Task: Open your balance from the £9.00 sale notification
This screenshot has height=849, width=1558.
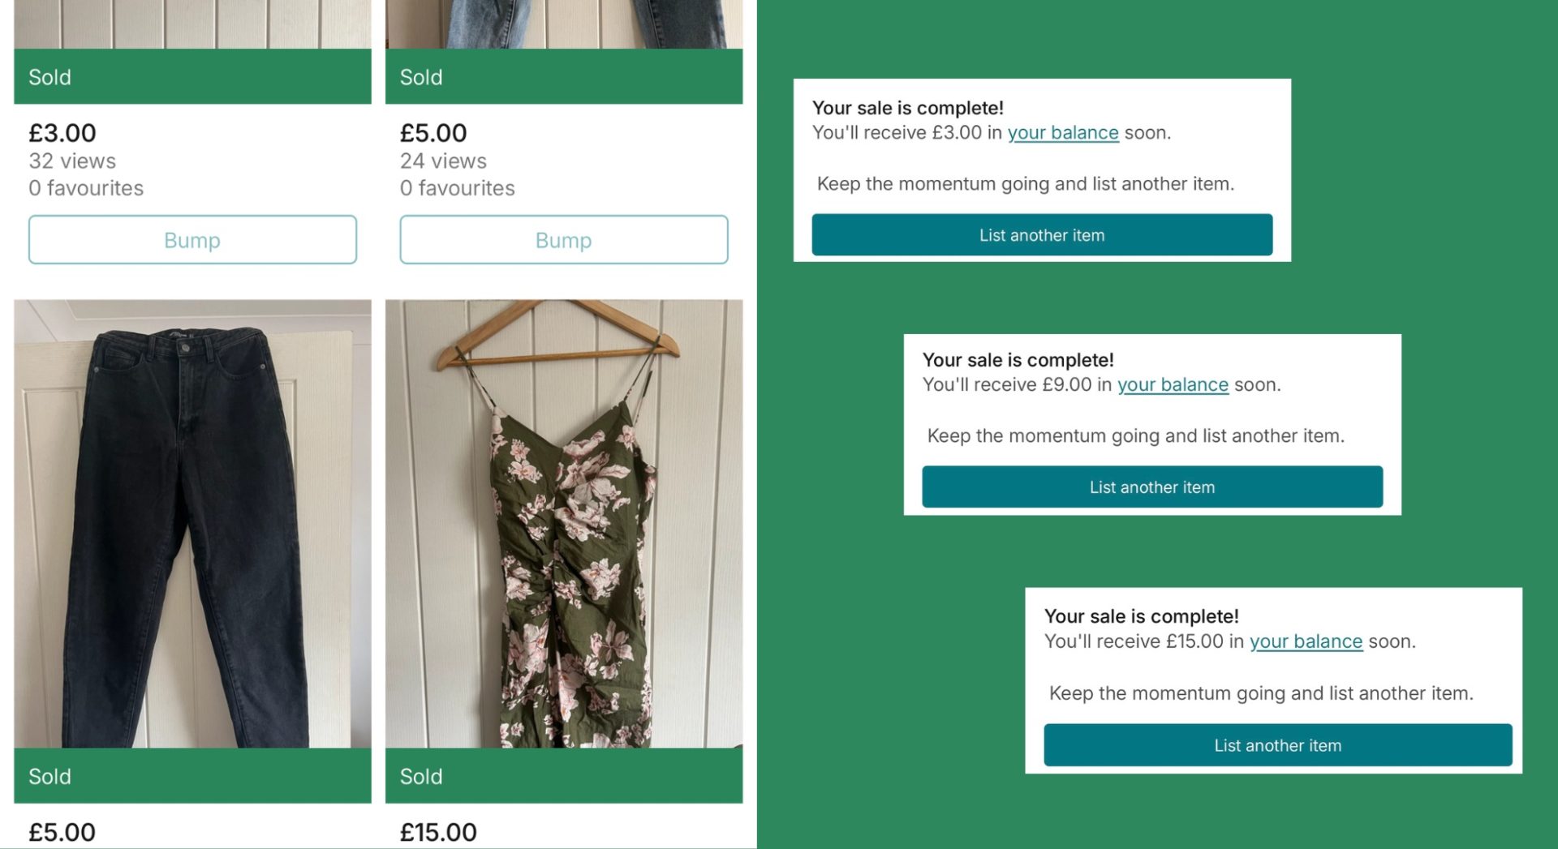Action: click(1173, 385)
